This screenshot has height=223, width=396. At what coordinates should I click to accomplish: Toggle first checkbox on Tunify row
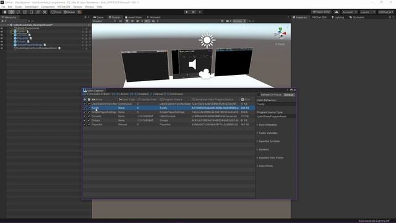[85, 108]
